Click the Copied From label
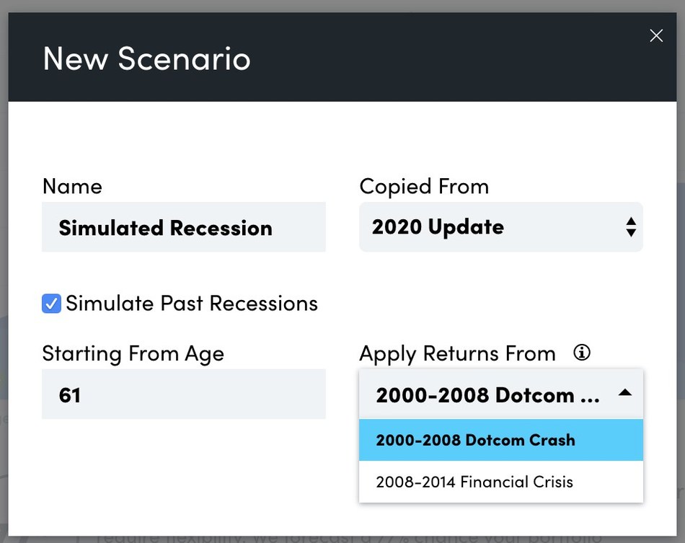 tap(424, 187)
